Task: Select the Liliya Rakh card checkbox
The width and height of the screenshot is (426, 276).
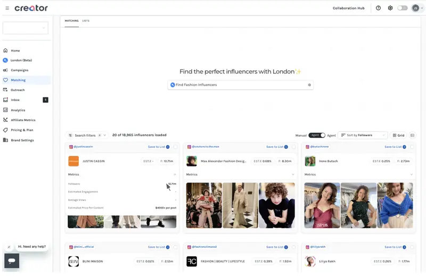Action: click(412, 247)
